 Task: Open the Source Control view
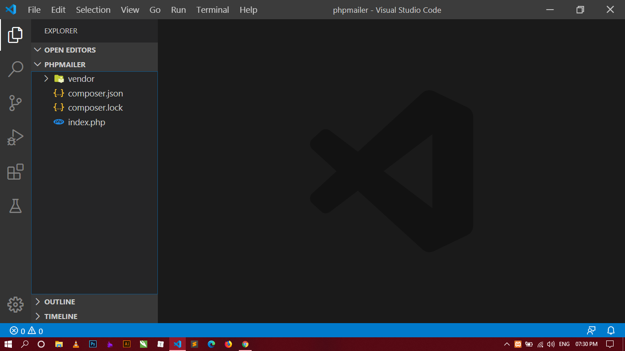[x=16, y=103]
